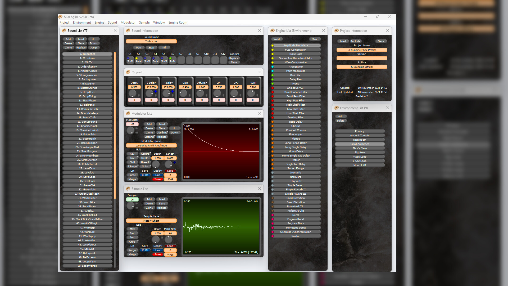The image size is (508, 286).
Task: Click the Oxyverb panel icon
Action: (128, 72)
